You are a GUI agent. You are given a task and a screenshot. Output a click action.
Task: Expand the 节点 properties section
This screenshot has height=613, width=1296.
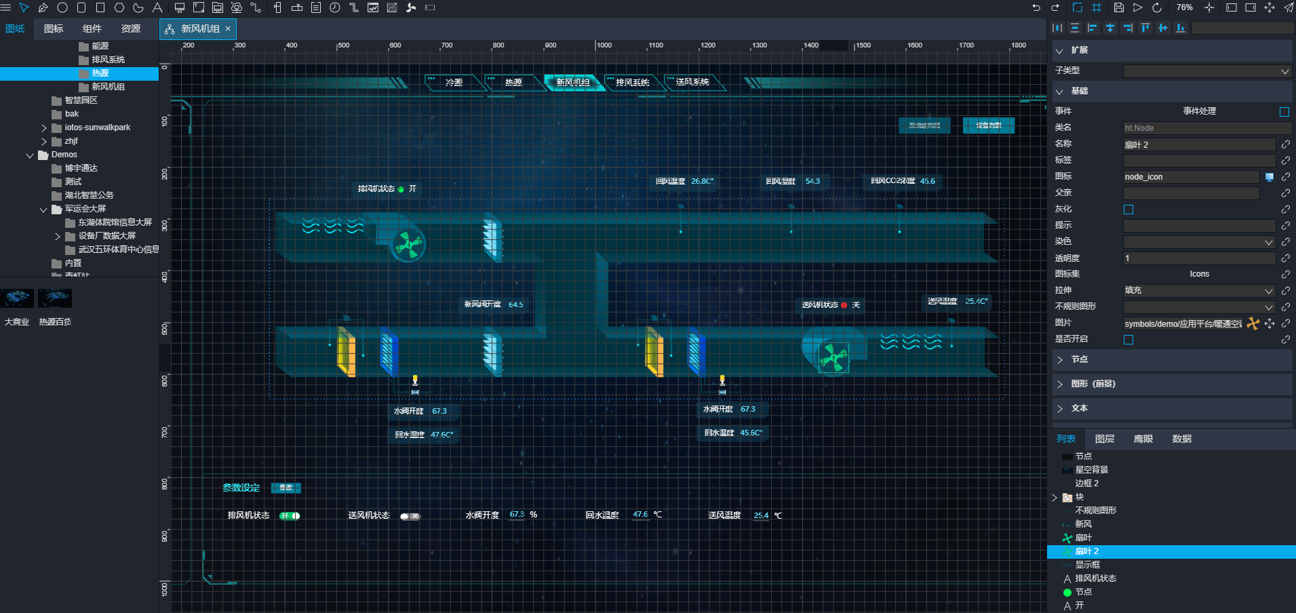click(x=1060, y=359)
